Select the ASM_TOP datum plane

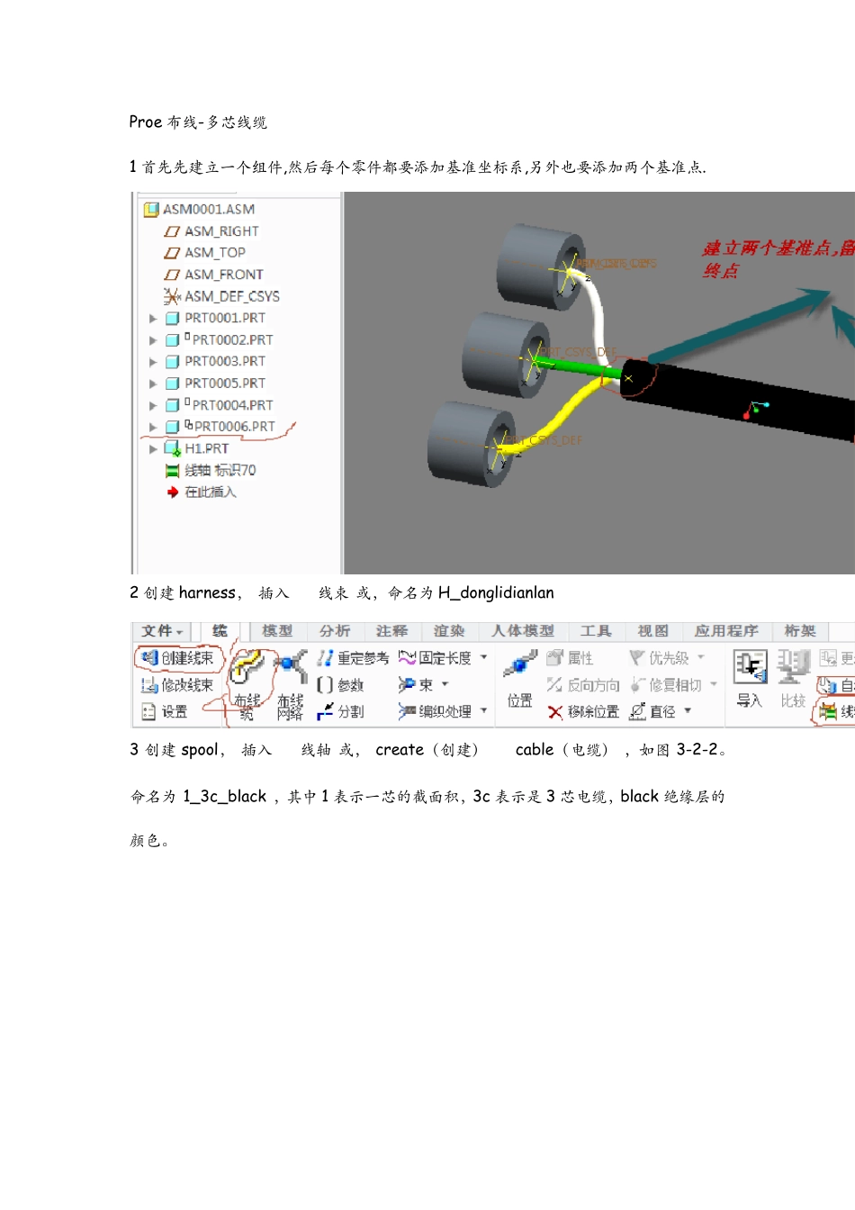[205, 253]
